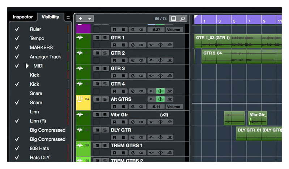Toggle green highlighted icon on Alt GTRS track

(x=160, y=99)
